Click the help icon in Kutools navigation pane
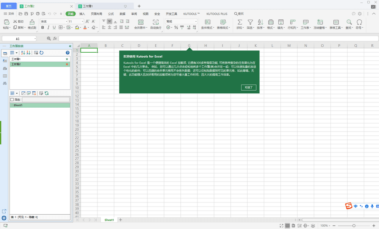The image size is (379, 229). pyautogui.click(x=67, y=53)
